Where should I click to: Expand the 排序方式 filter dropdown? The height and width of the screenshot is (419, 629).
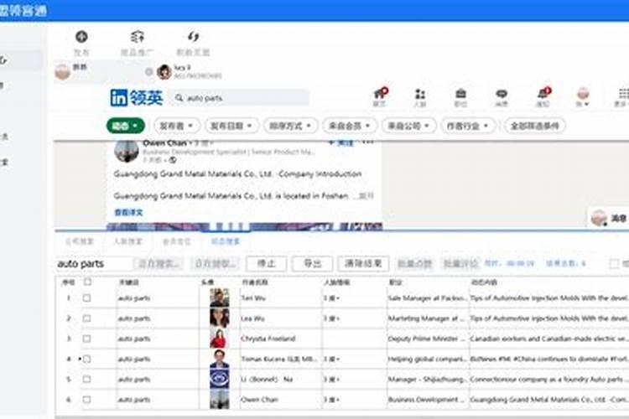coord(290,126)
